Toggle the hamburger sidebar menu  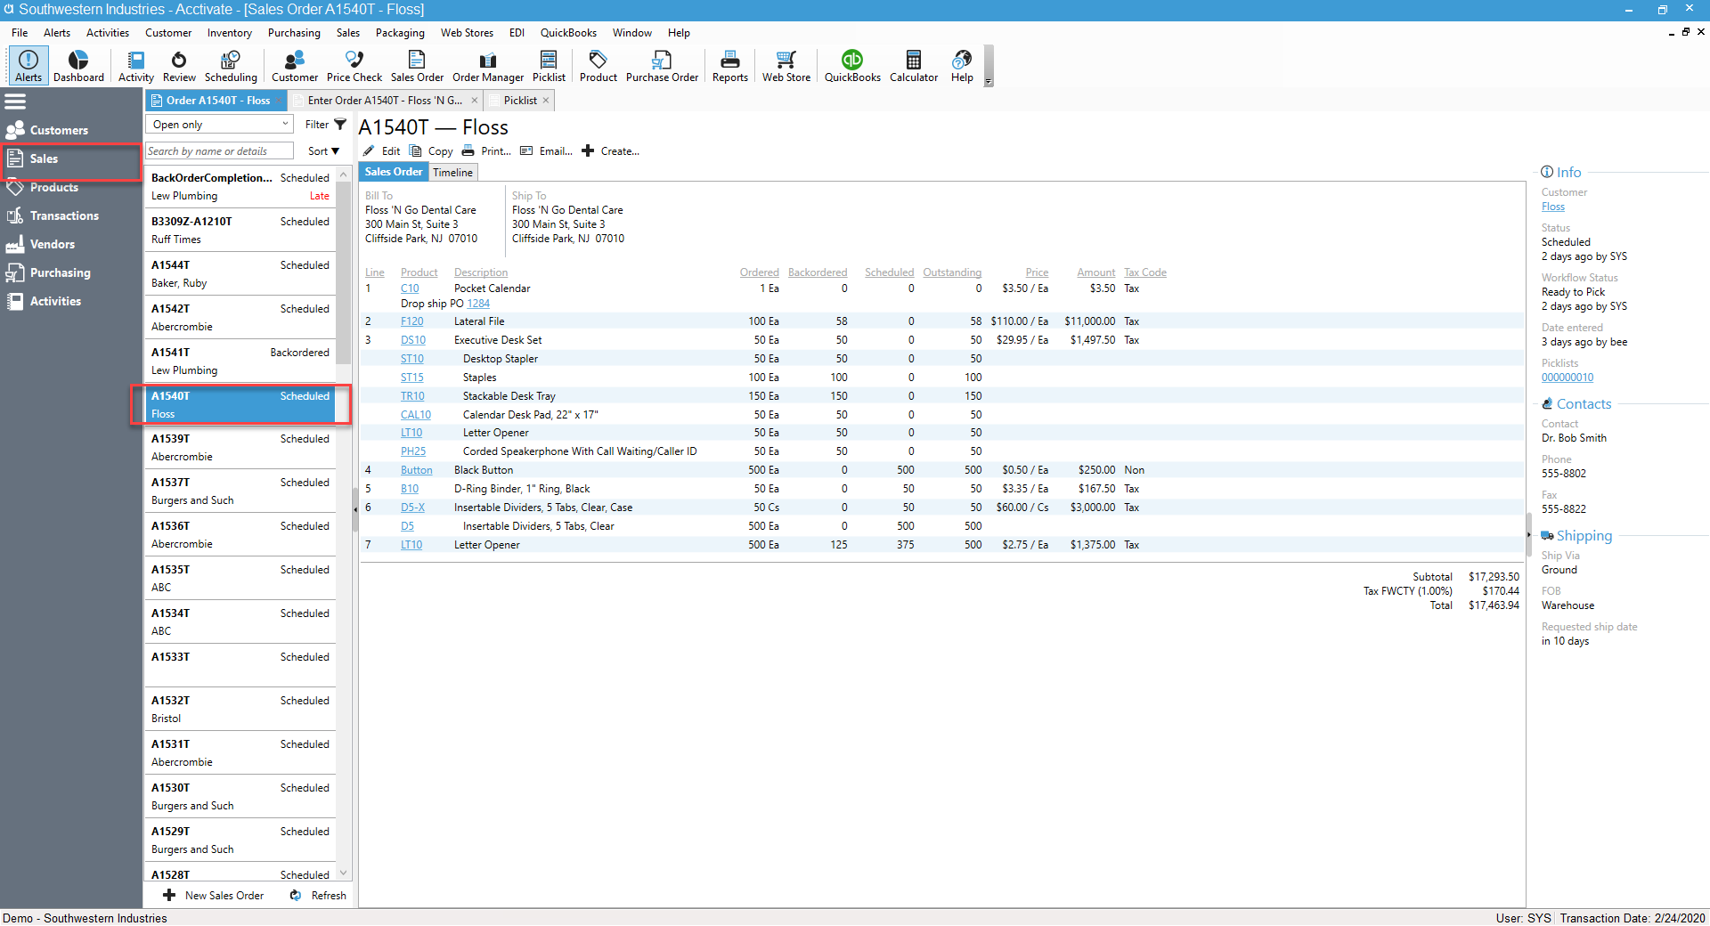[x=15, y=102]
